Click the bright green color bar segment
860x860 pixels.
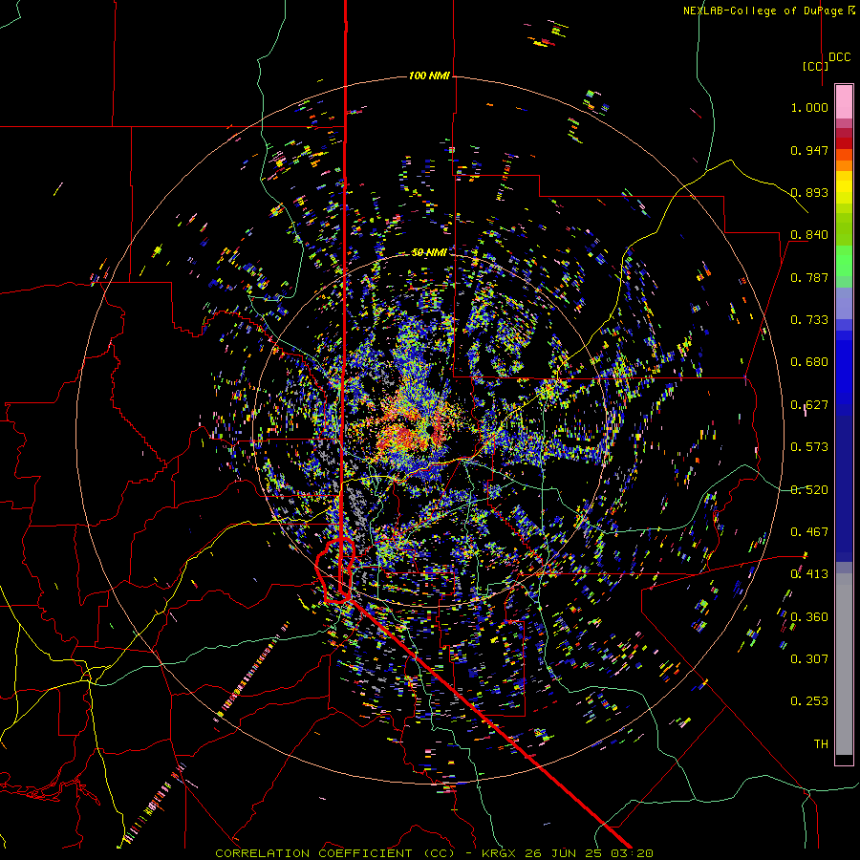pos(844,261)
